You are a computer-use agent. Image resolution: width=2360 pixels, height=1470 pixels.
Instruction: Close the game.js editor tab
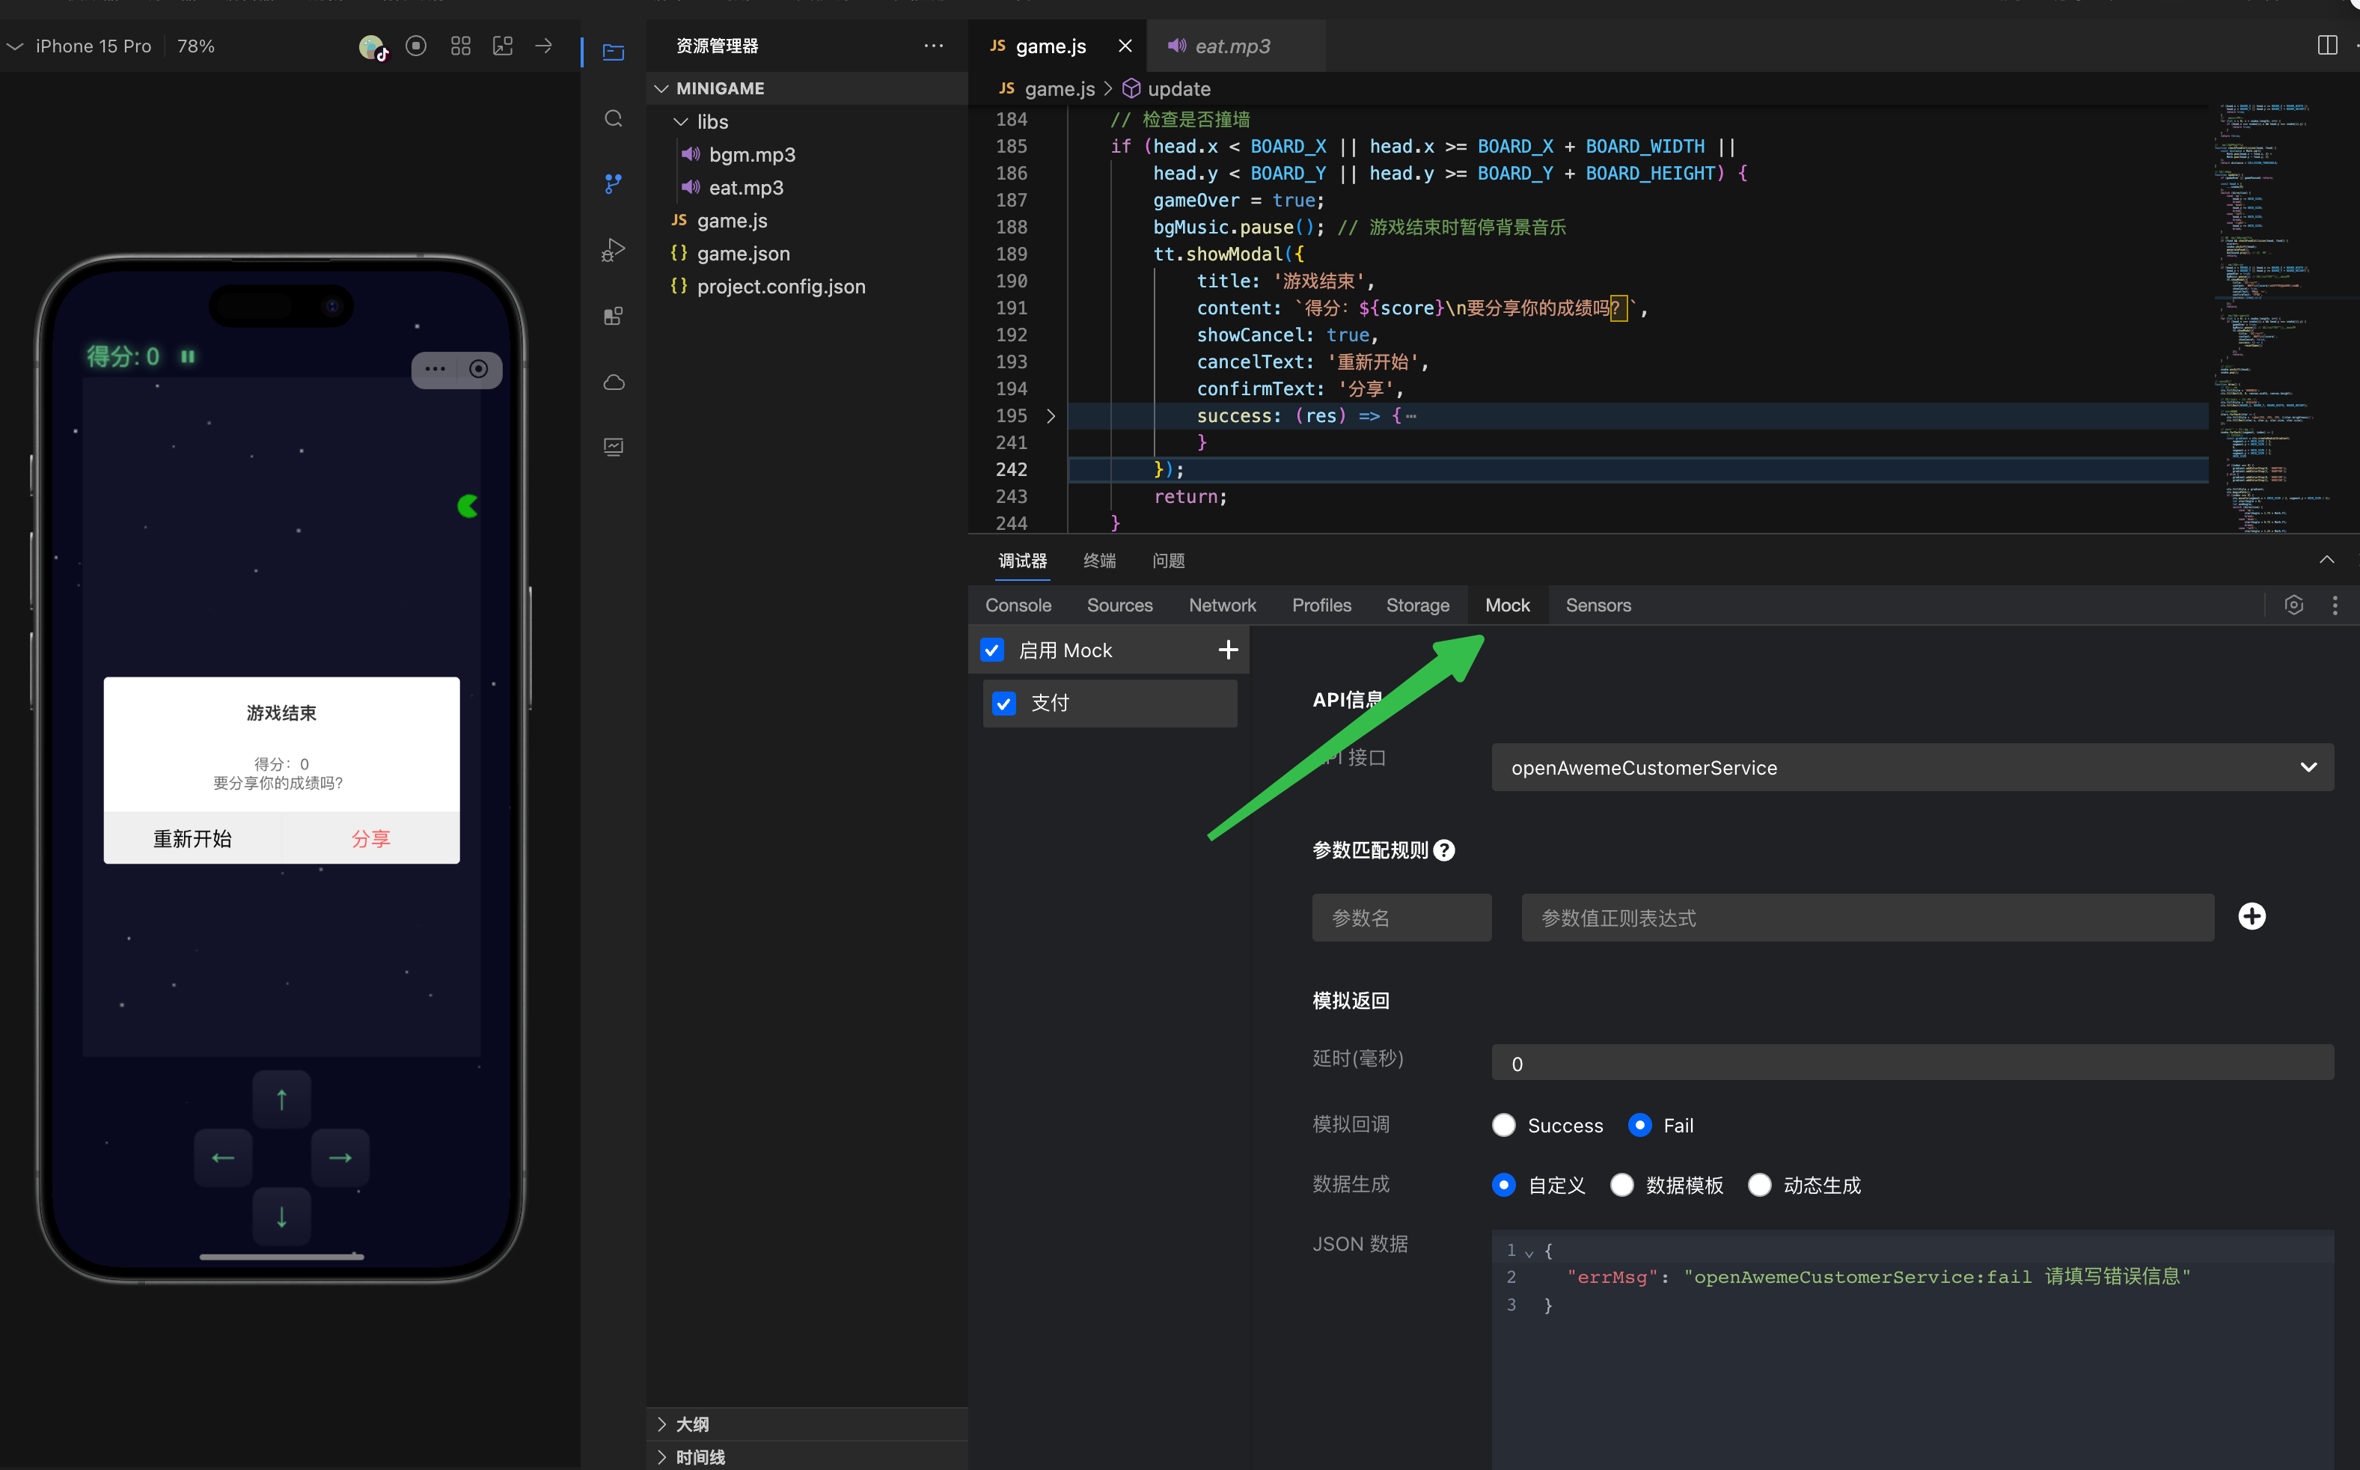coord(1125,46)
